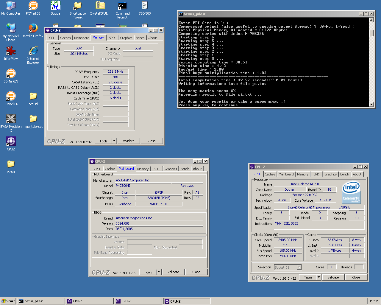Click CPU-Z Memory window title icon
The width and height of the screenshot is (381, 305).
[x=47, y=30]
